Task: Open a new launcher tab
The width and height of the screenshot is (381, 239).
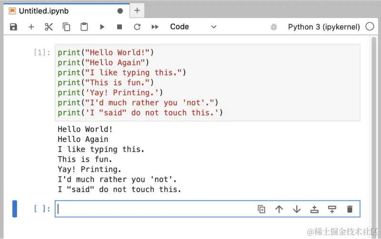Action: click(137, 10)
